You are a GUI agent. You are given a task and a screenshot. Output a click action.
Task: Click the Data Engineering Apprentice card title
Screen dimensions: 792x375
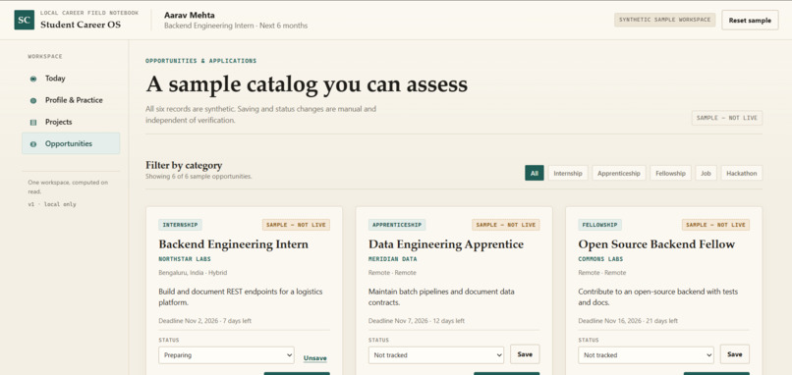click(x=446, y=244)
